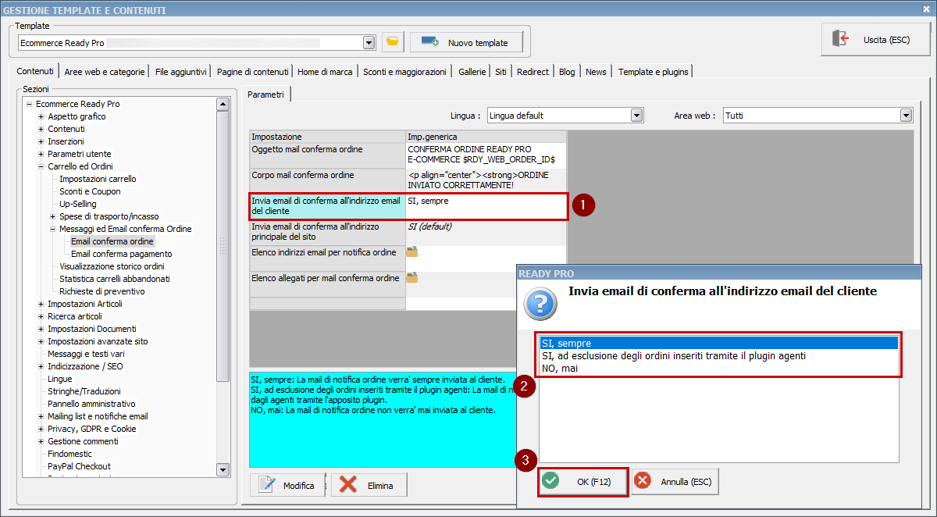Select Statistica carrelli abbandonati tree item

click(x=115, y=279)
